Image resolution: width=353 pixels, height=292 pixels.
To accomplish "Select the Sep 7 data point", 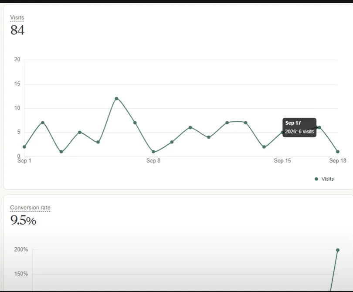I will (135, 123).
